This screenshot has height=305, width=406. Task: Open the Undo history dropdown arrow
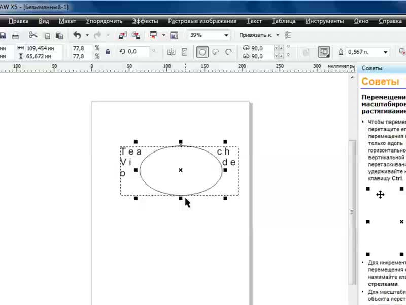click(x=87, y=35)
